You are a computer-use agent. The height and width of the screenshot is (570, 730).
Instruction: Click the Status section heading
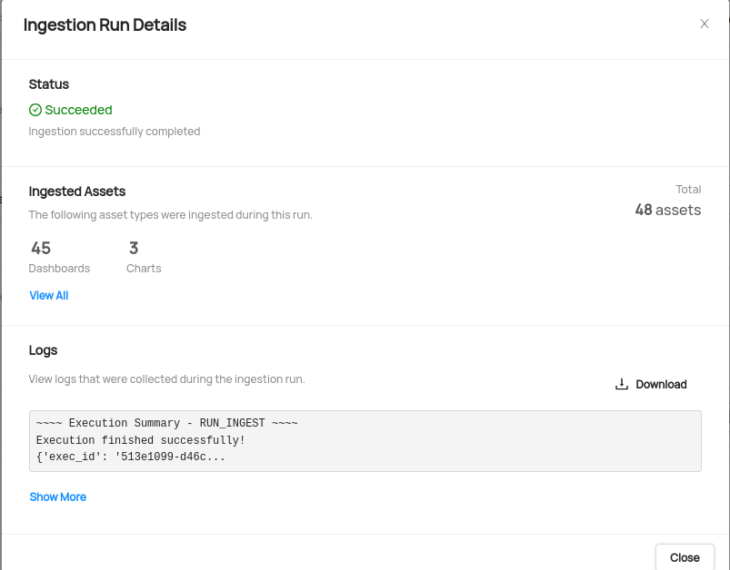(49, 84)
